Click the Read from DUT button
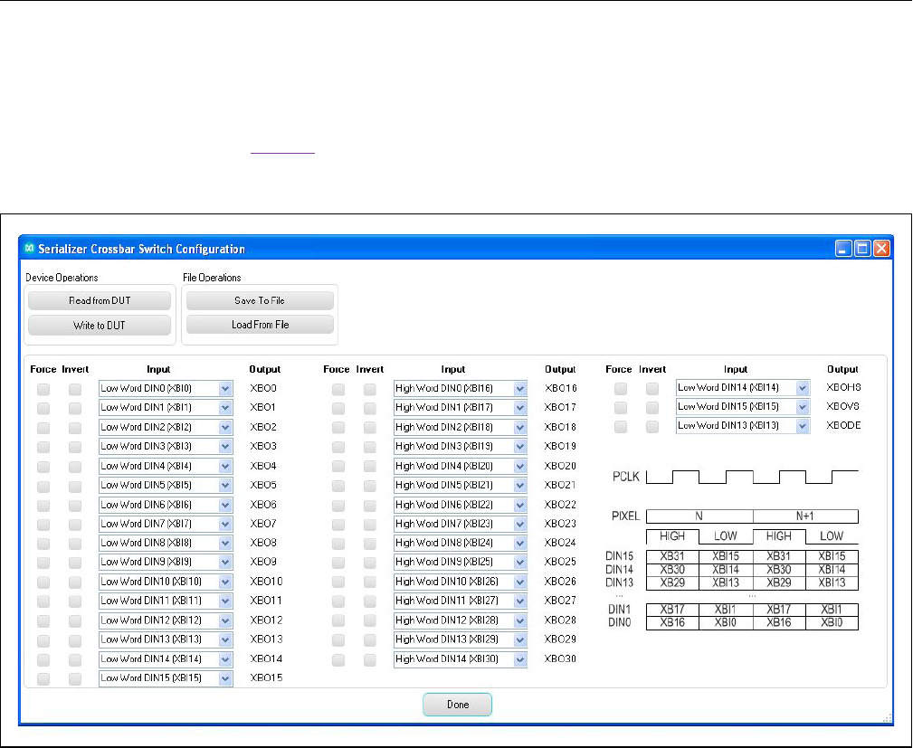 point(98,301)
